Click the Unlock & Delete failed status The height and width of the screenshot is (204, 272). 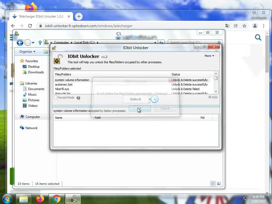click(185, 89)
